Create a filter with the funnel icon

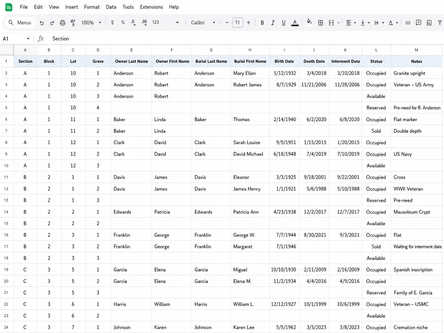tap(440, 23)
